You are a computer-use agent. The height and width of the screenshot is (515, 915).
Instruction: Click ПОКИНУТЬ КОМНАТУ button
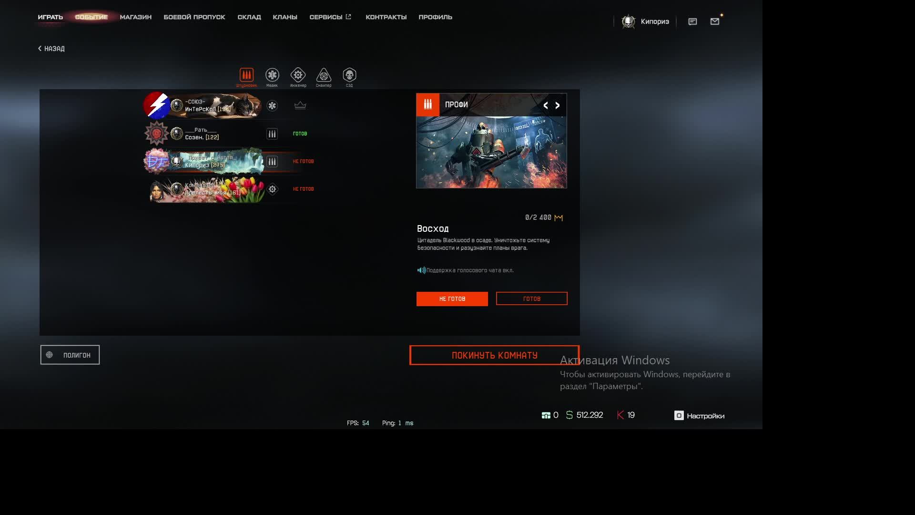pyautogui.click(x=494, y=355)
